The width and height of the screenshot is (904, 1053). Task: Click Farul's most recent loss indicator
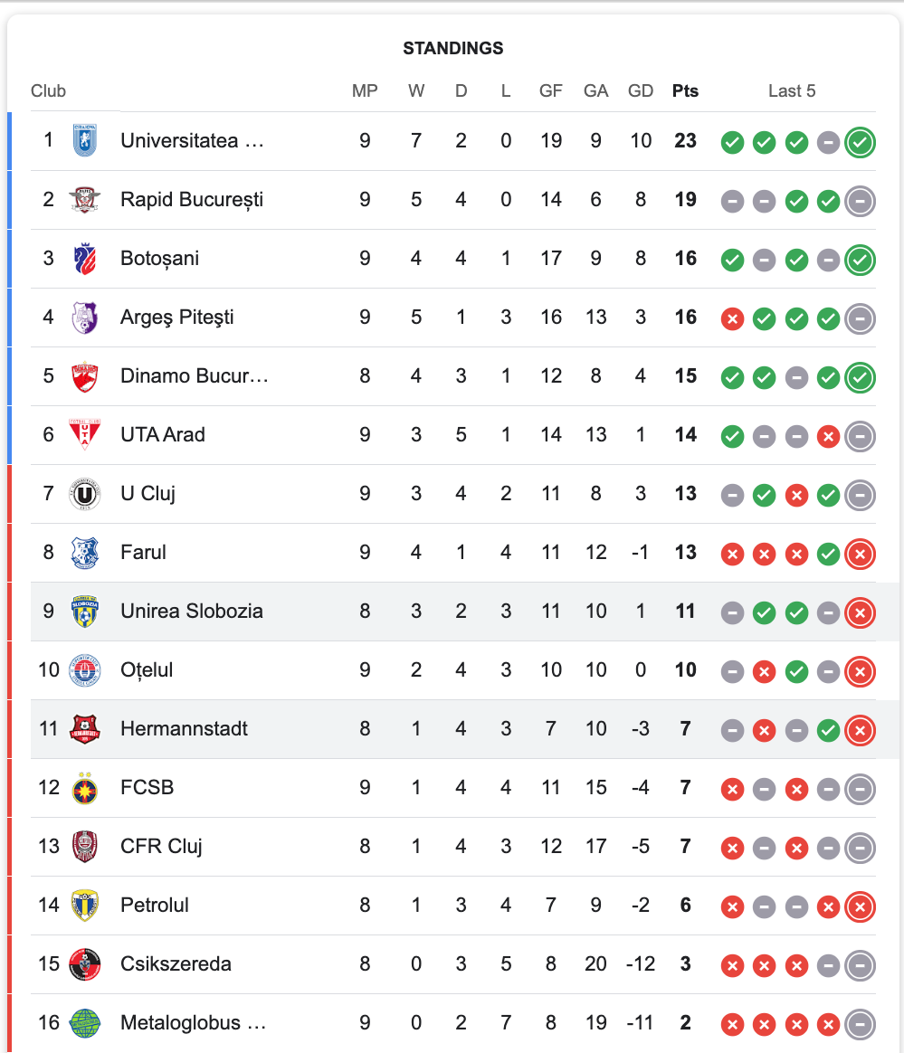(860, 554)
